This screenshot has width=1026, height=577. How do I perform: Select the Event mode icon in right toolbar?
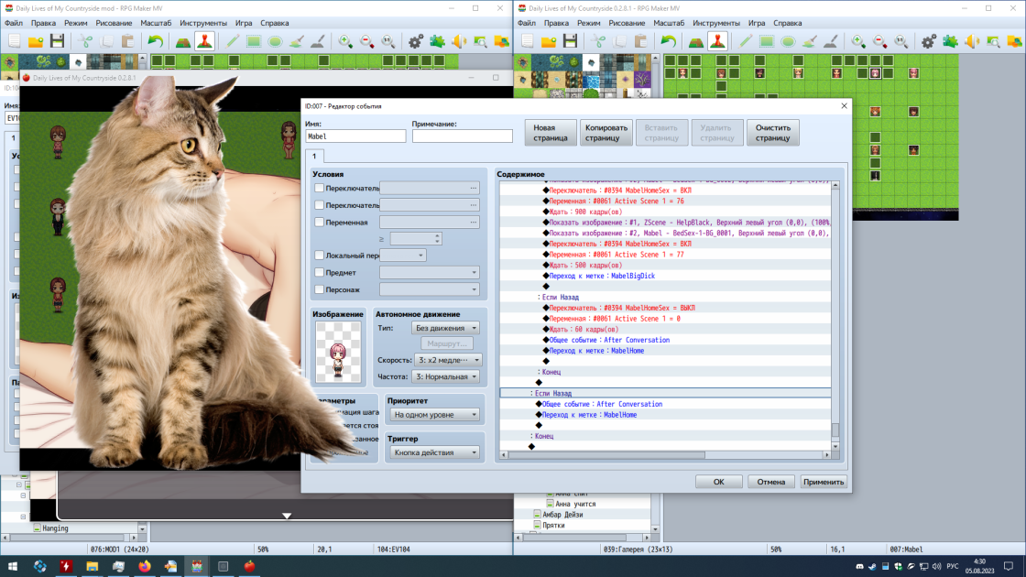pyautogui.click(x=717, y=41)
